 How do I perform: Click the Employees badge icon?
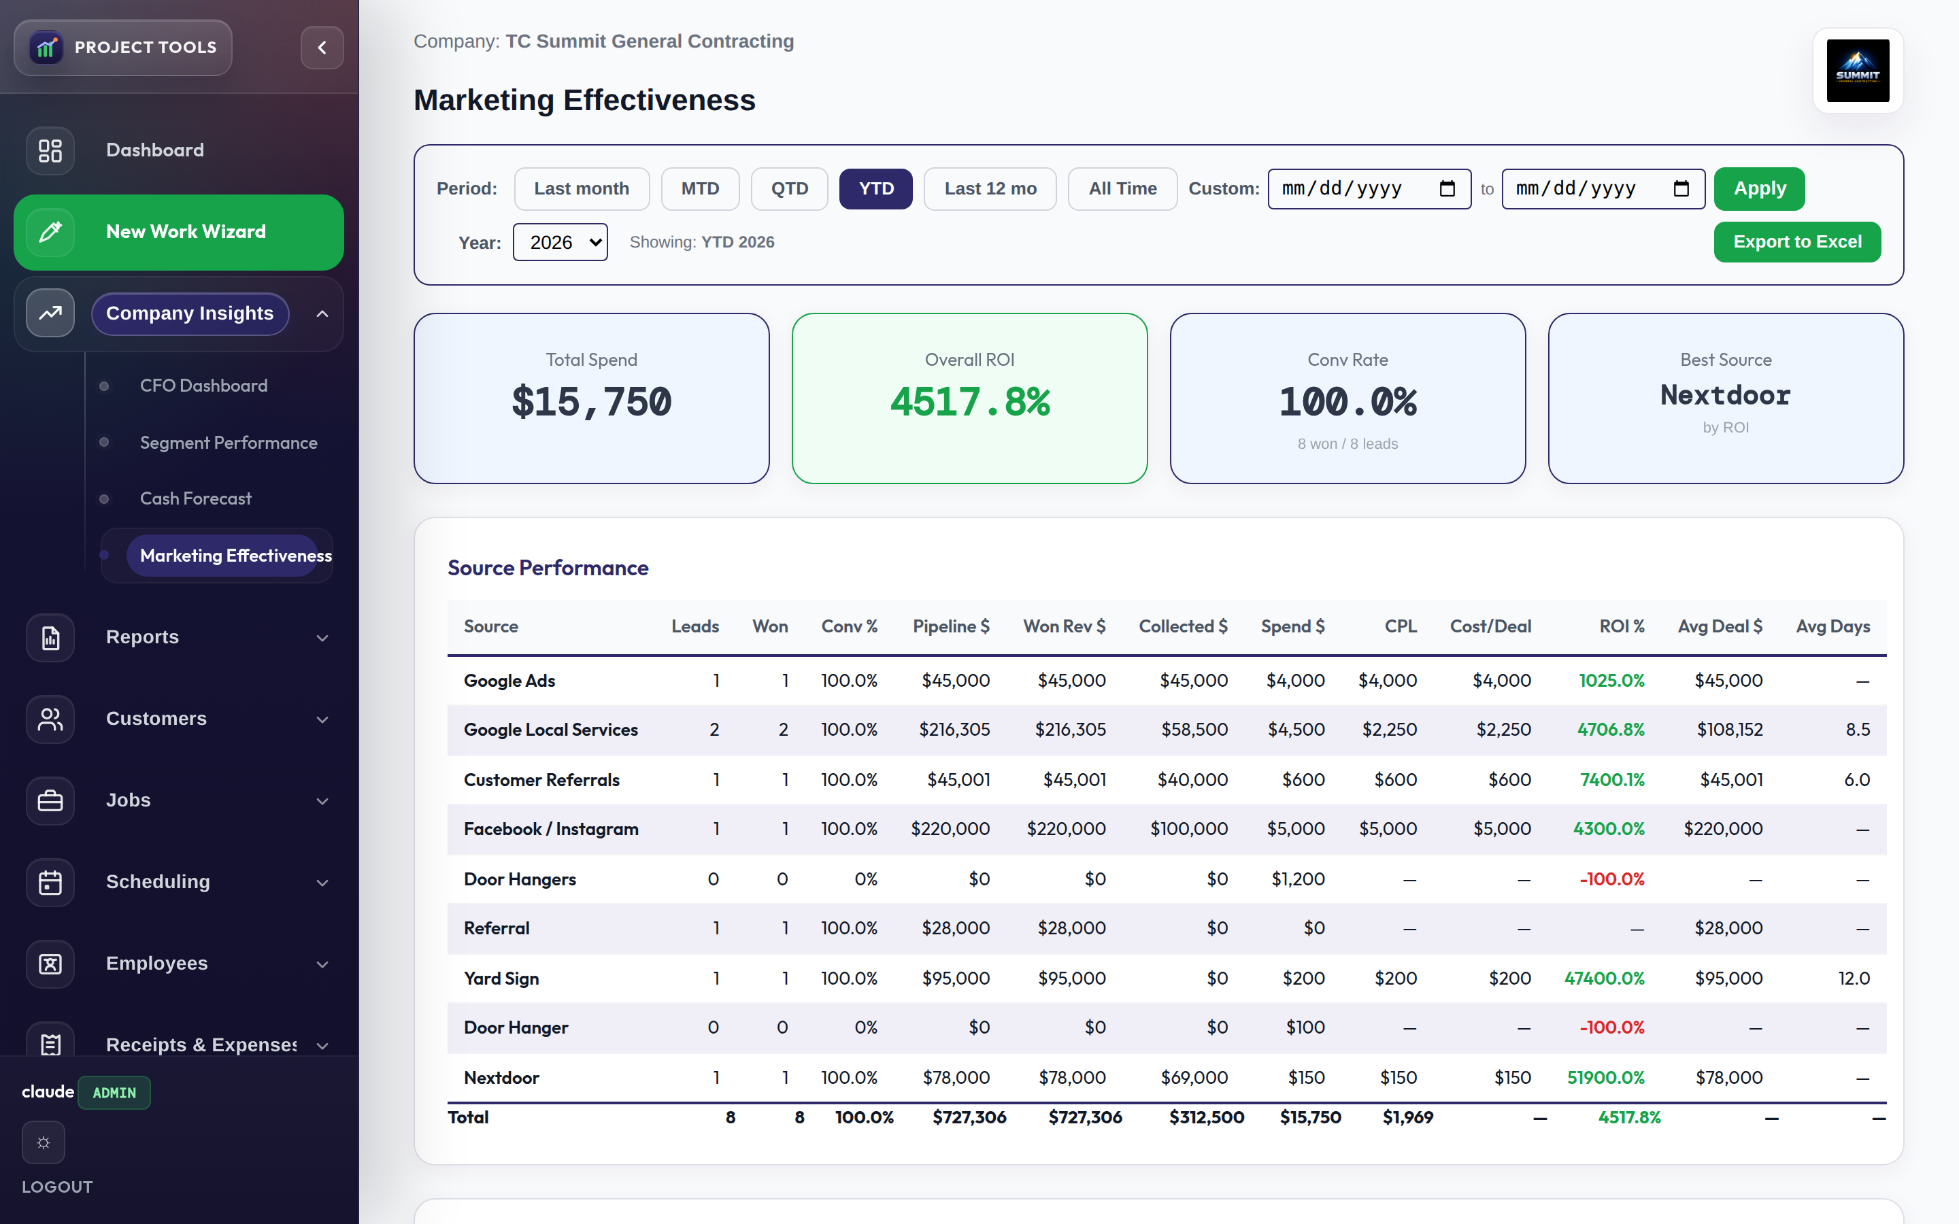[x=50, y=964]
